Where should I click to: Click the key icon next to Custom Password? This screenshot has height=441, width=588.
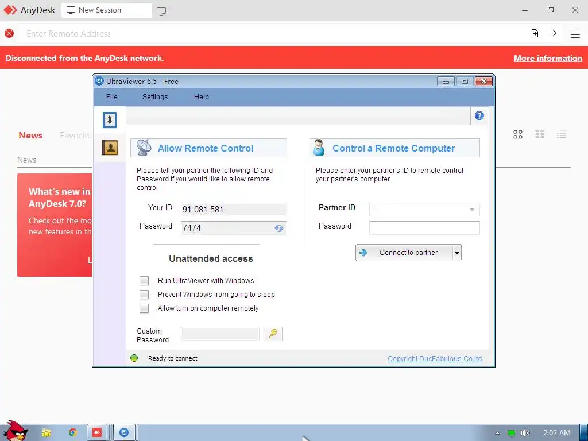click(273, 334)
